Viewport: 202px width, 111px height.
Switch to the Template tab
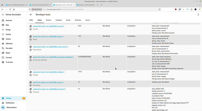tap(59, 20)
